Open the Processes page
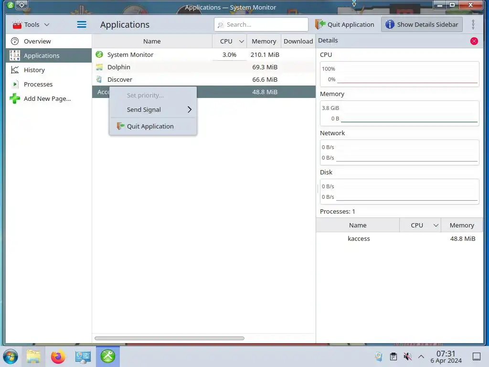The image size is (489, 367). (x=49, y=84)
